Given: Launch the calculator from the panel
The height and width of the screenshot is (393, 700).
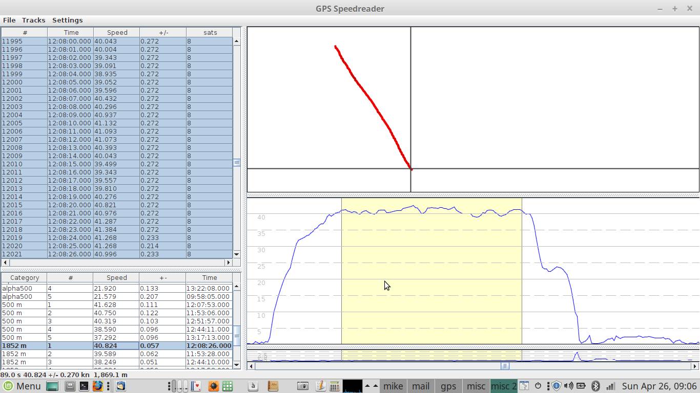Looking at the screenshot, I should [334, 386].
